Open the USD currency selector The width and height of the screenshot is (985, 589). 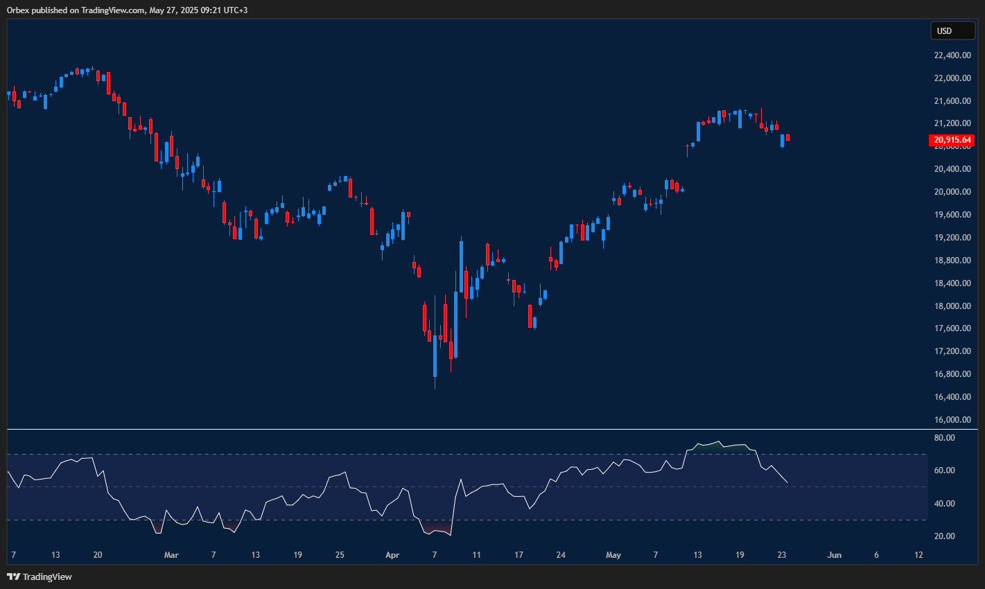pos(952,30)
